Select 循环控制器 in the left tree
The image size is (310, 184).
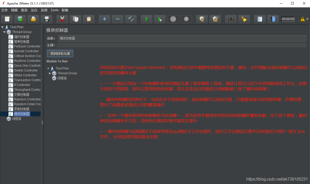pyautogui.click(x=22, y=37)
